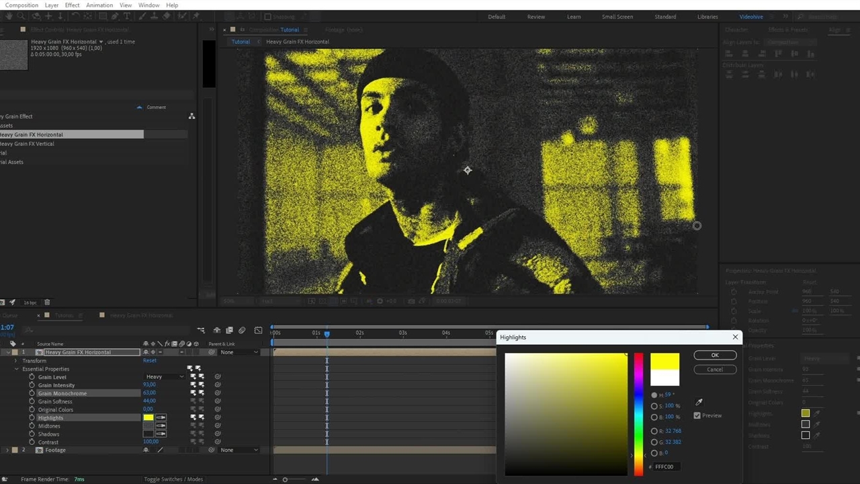Image resolution: width=860 pixels, height=484 pixels.
Task: Select the S saturation radio button
Action: (x=654, y=406)
